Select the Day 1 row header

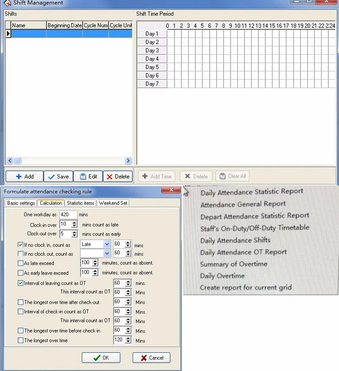(152, 33)
